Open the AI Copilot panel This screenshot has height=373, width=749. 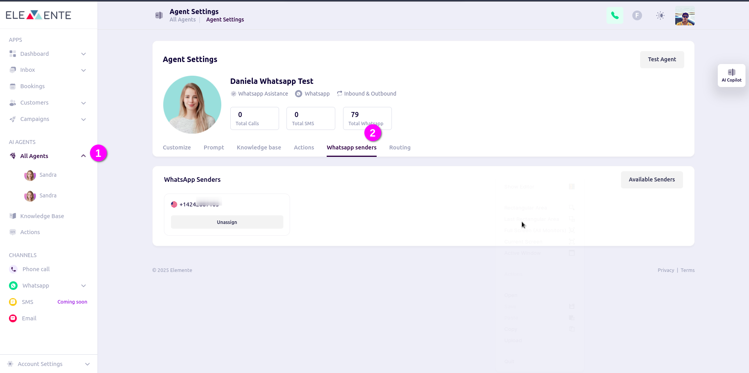tap(731, 75)
